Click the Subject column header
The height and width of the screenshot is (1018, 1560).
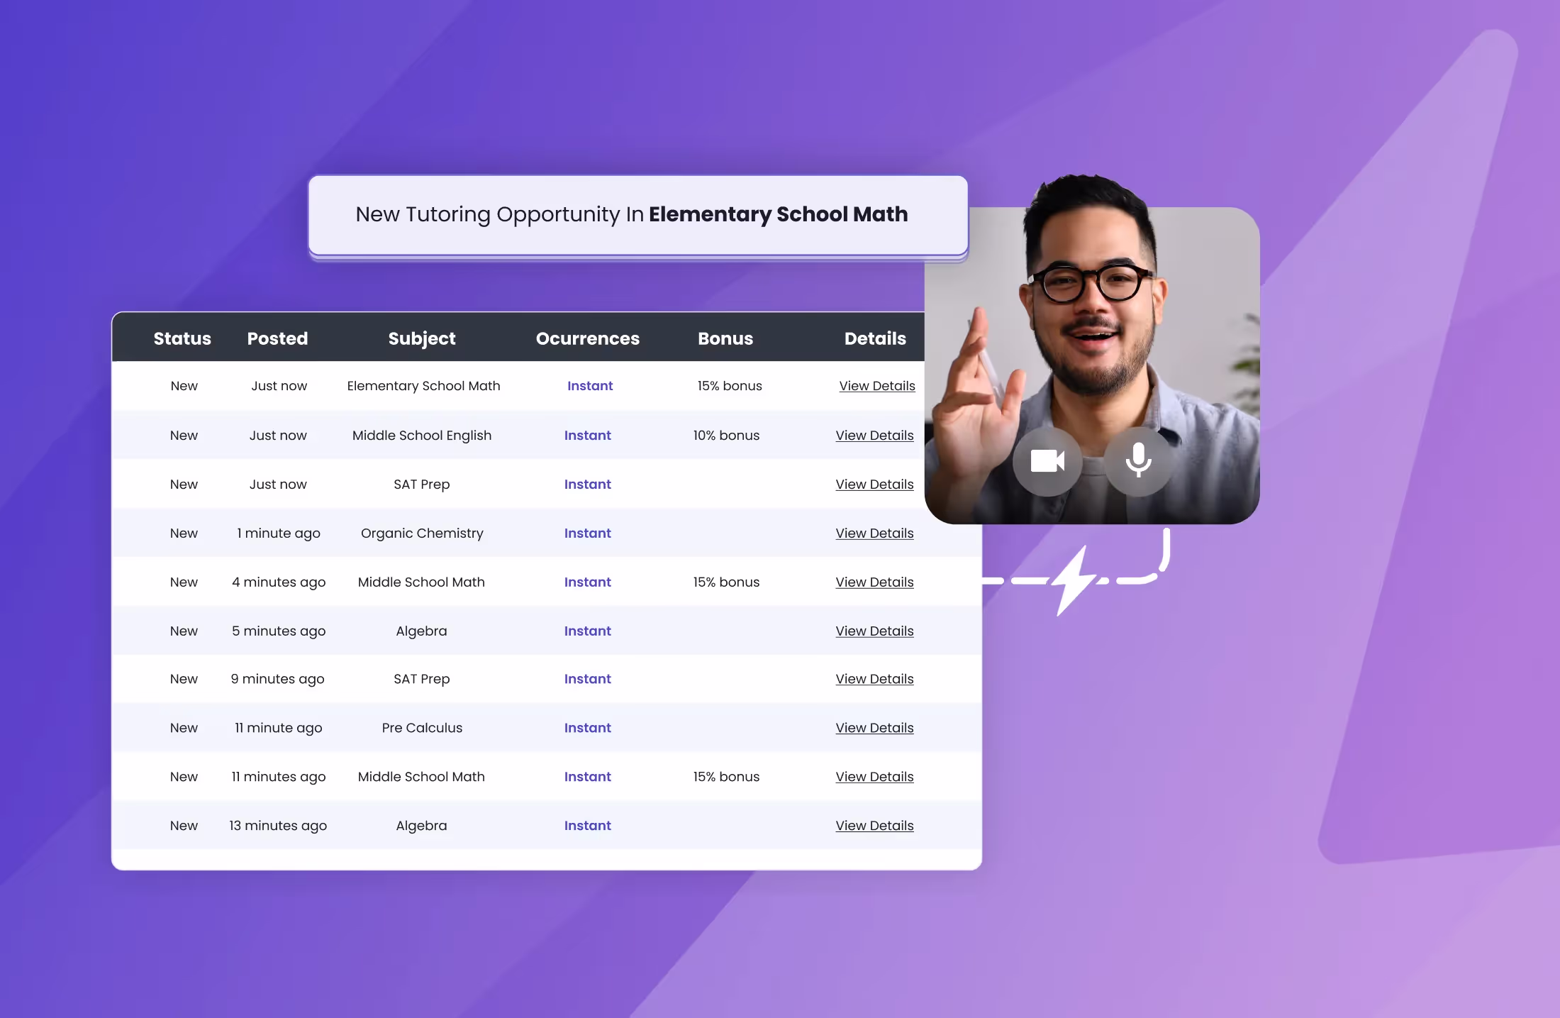pos(422,338)
